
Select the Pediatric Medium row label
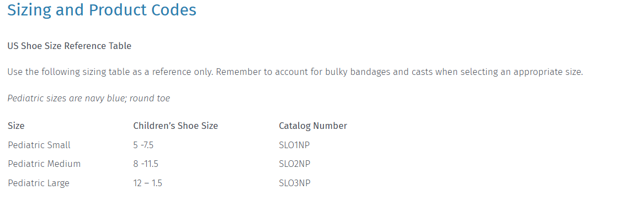pyautogui.click(x=44, y=164)
